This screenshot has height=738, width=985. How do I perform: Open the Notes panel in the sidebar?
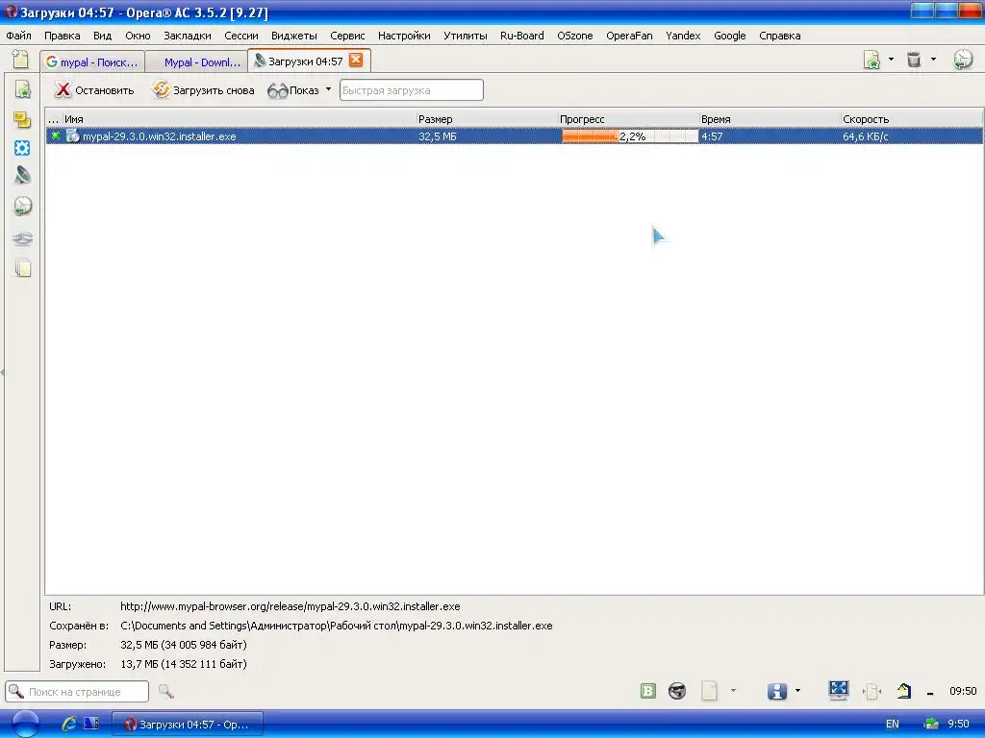pyautogui.click(x=23, y=120)
